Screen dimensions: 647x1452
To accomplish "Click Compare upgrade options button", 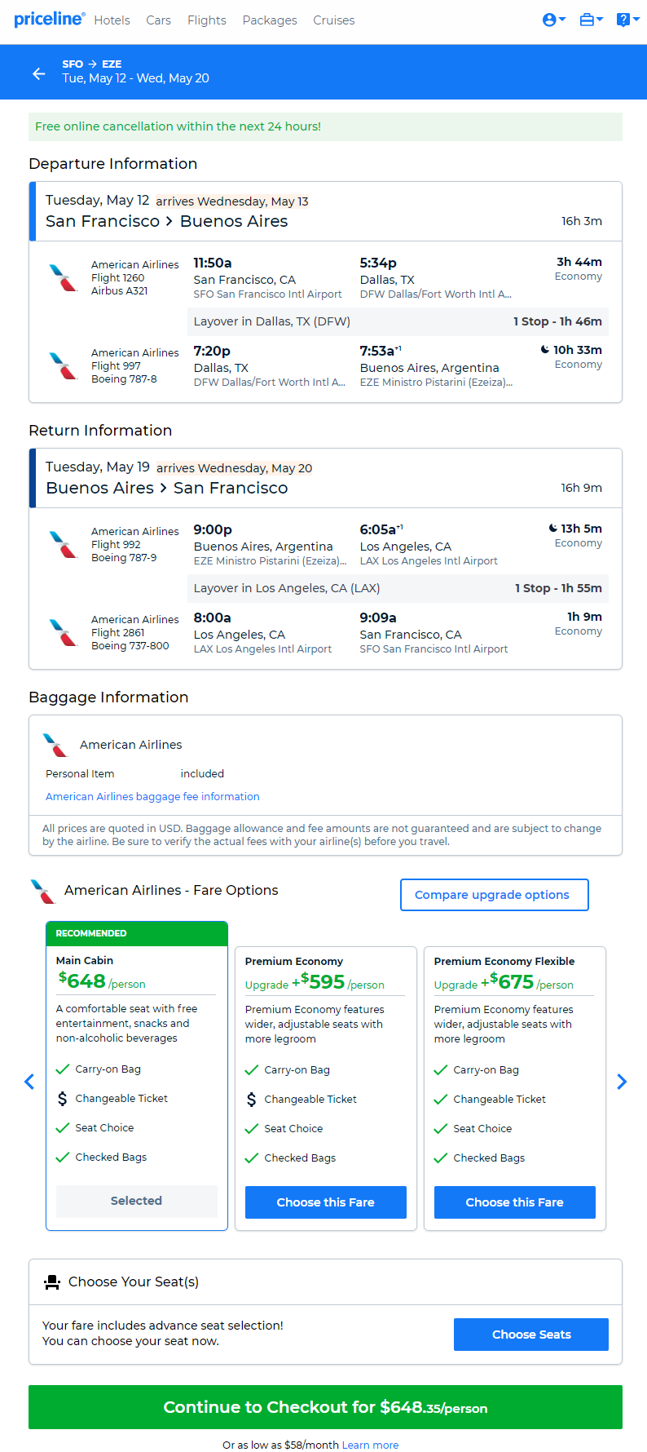I will pyautogui.click(x=494, y=895).
